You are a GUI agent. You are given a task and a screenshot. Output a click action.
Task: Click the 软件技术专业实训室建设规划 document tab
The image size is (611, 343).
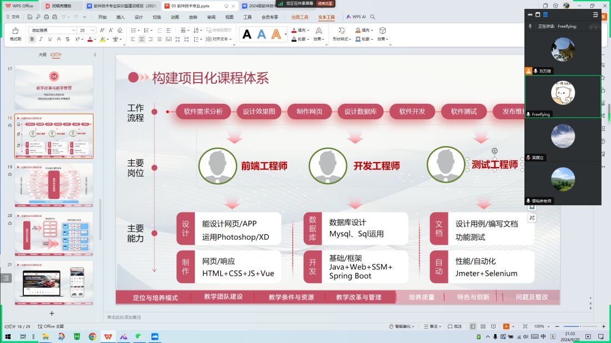pos(122,6)
